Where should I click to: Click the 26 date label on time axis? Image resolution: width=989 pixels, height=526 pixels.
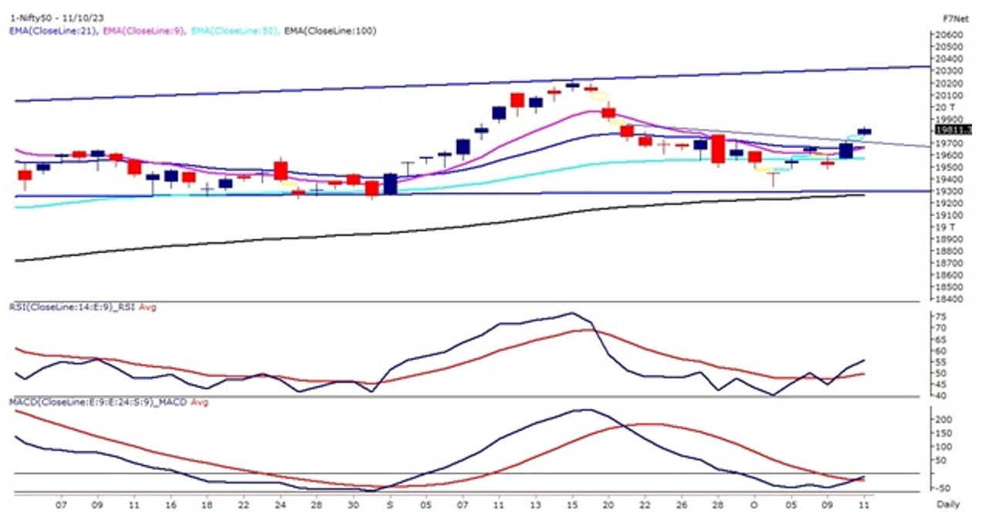coord(681,504)
